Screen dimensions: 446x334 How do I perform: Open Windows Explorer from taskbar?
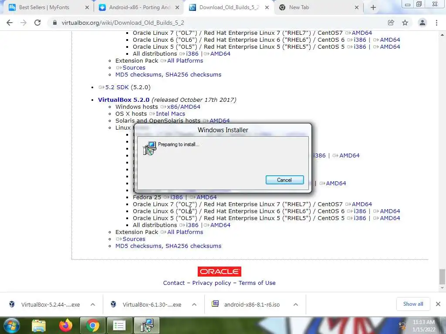click(x=39, y=325)
